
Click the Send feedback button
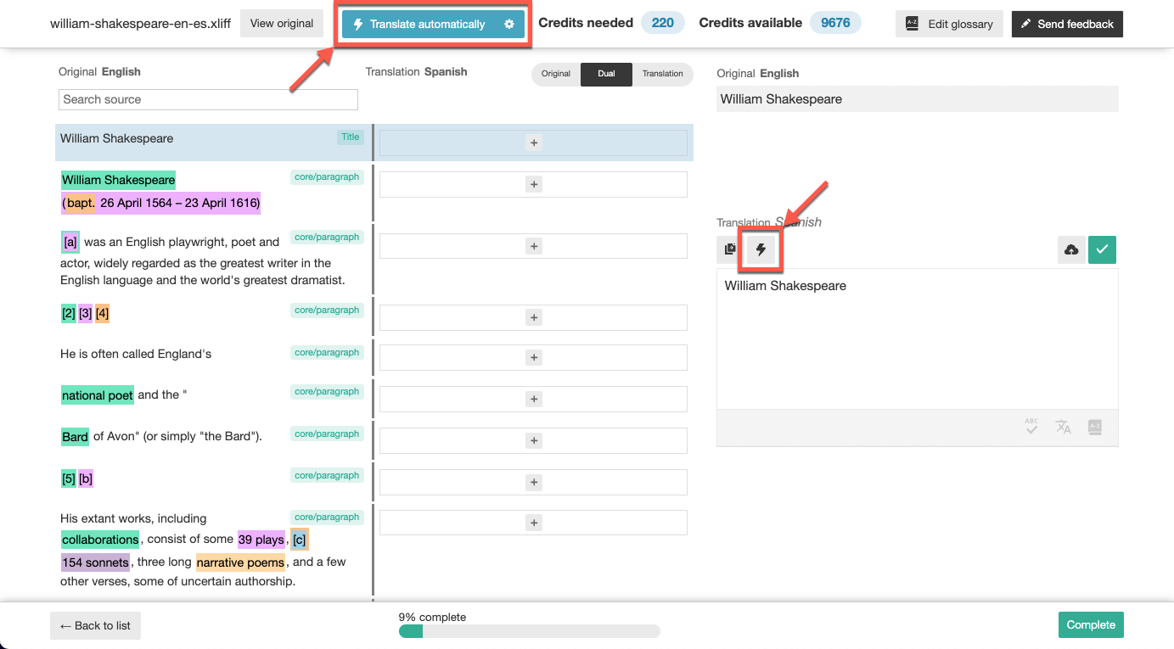click(x=1067, y=24)
